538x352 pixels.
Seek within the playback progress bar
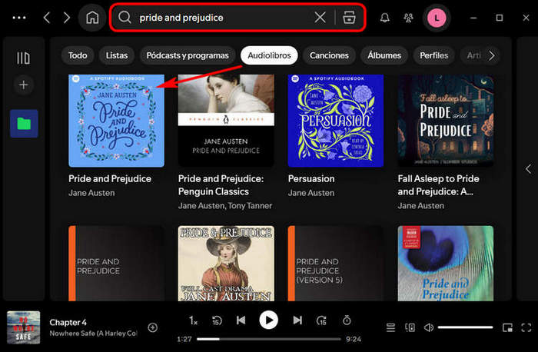pos(269,339)
